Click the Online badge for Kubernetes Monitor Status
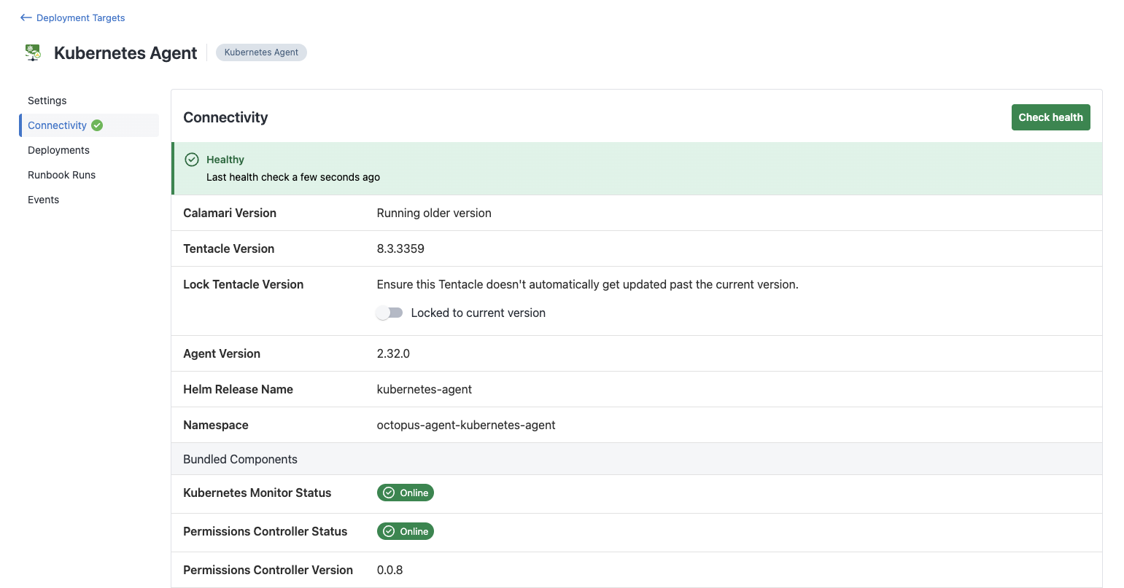Screen dimensions: 1124x588 pyautogui.click(x=406, y=493)
